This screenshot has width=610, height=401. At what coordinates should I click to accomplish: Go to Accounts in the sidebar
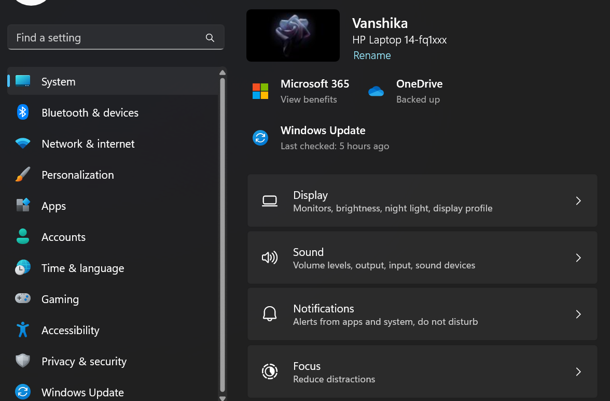63,237
